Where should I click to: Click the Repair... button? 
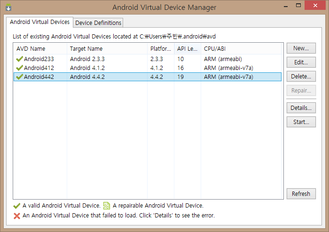click(x=301, y=90)
